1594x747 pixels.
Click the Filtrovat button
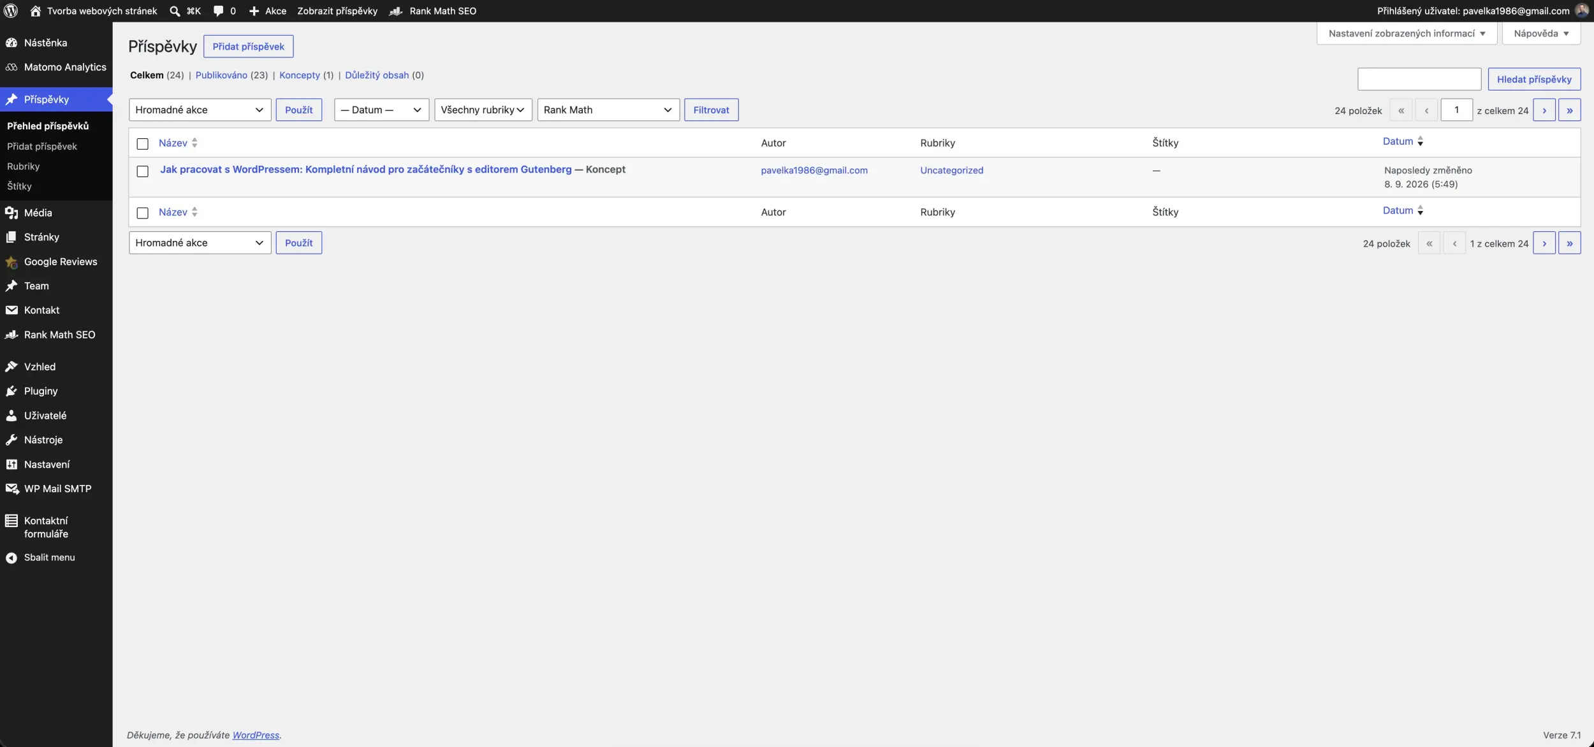click(x=711, y=110)
